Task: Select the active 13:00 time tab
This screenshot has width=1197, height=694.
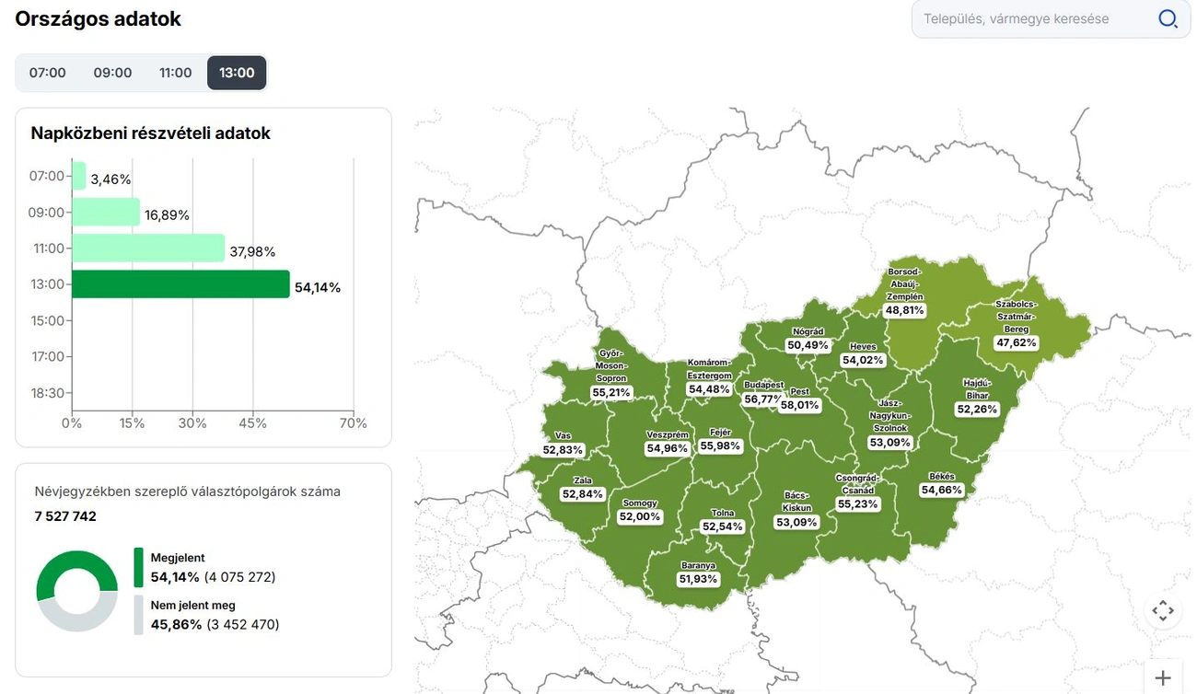Action: (x=237, y=73)
